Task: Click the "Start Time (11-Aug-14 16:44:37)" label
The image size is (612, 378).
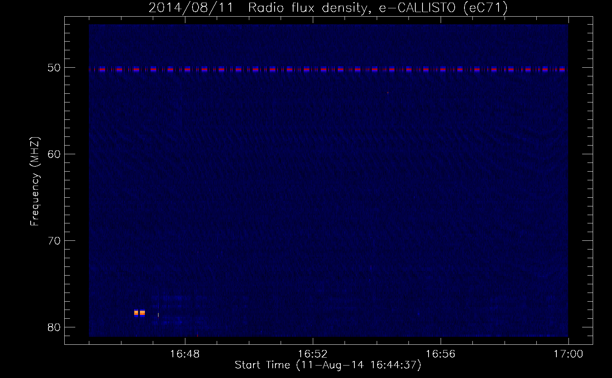Action: [x=328, y=365]
